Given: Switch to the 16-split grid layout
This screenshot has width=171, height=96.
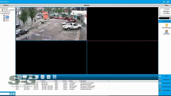Looking at the screenshot, I should [37, 77].
